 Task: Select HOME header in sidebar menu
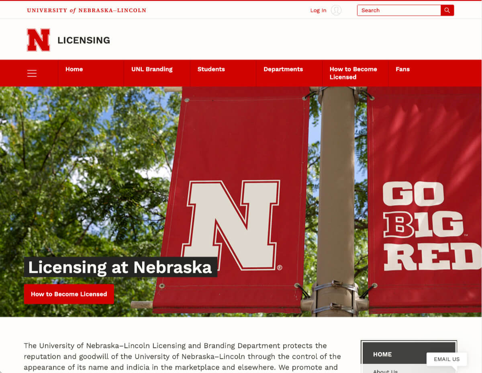(382, 354)
